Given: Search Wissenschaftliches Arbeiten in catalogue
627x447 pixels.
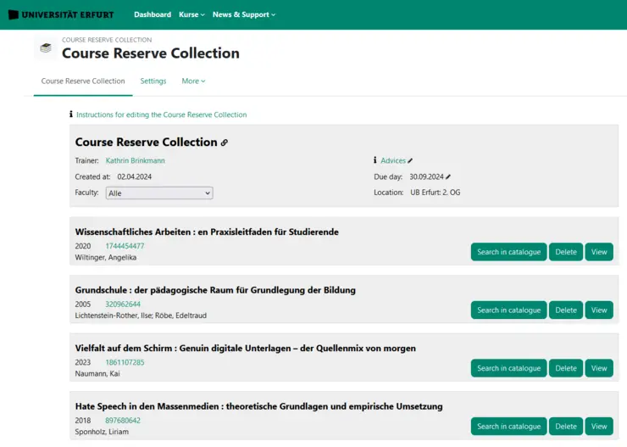Looking at the screenshot, I should 508,252.
